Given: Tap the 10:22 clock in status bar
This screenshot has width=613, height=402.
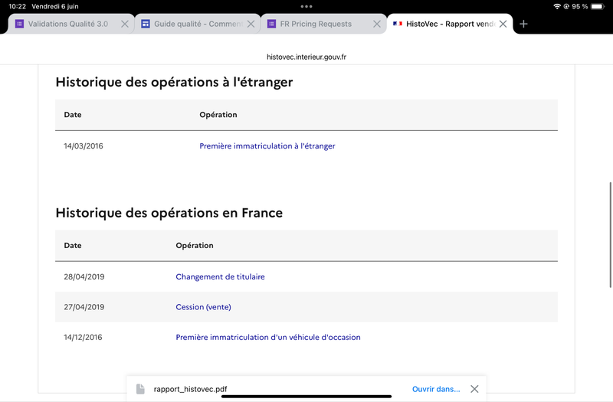Looking at the screenshot, I should pyautogui.click(x=17, y=6).
